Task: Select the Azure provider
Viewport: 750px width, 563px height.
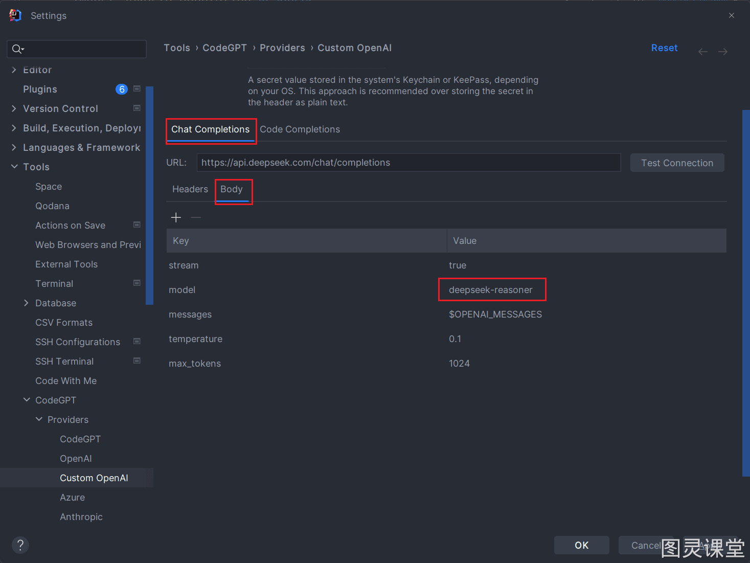Action: click(x=72, y=498)
